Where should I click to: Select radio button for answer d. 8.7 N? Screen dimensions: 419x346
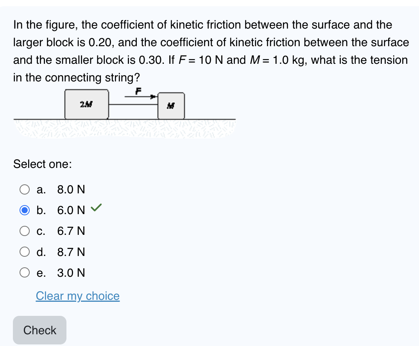click(24, 252)
